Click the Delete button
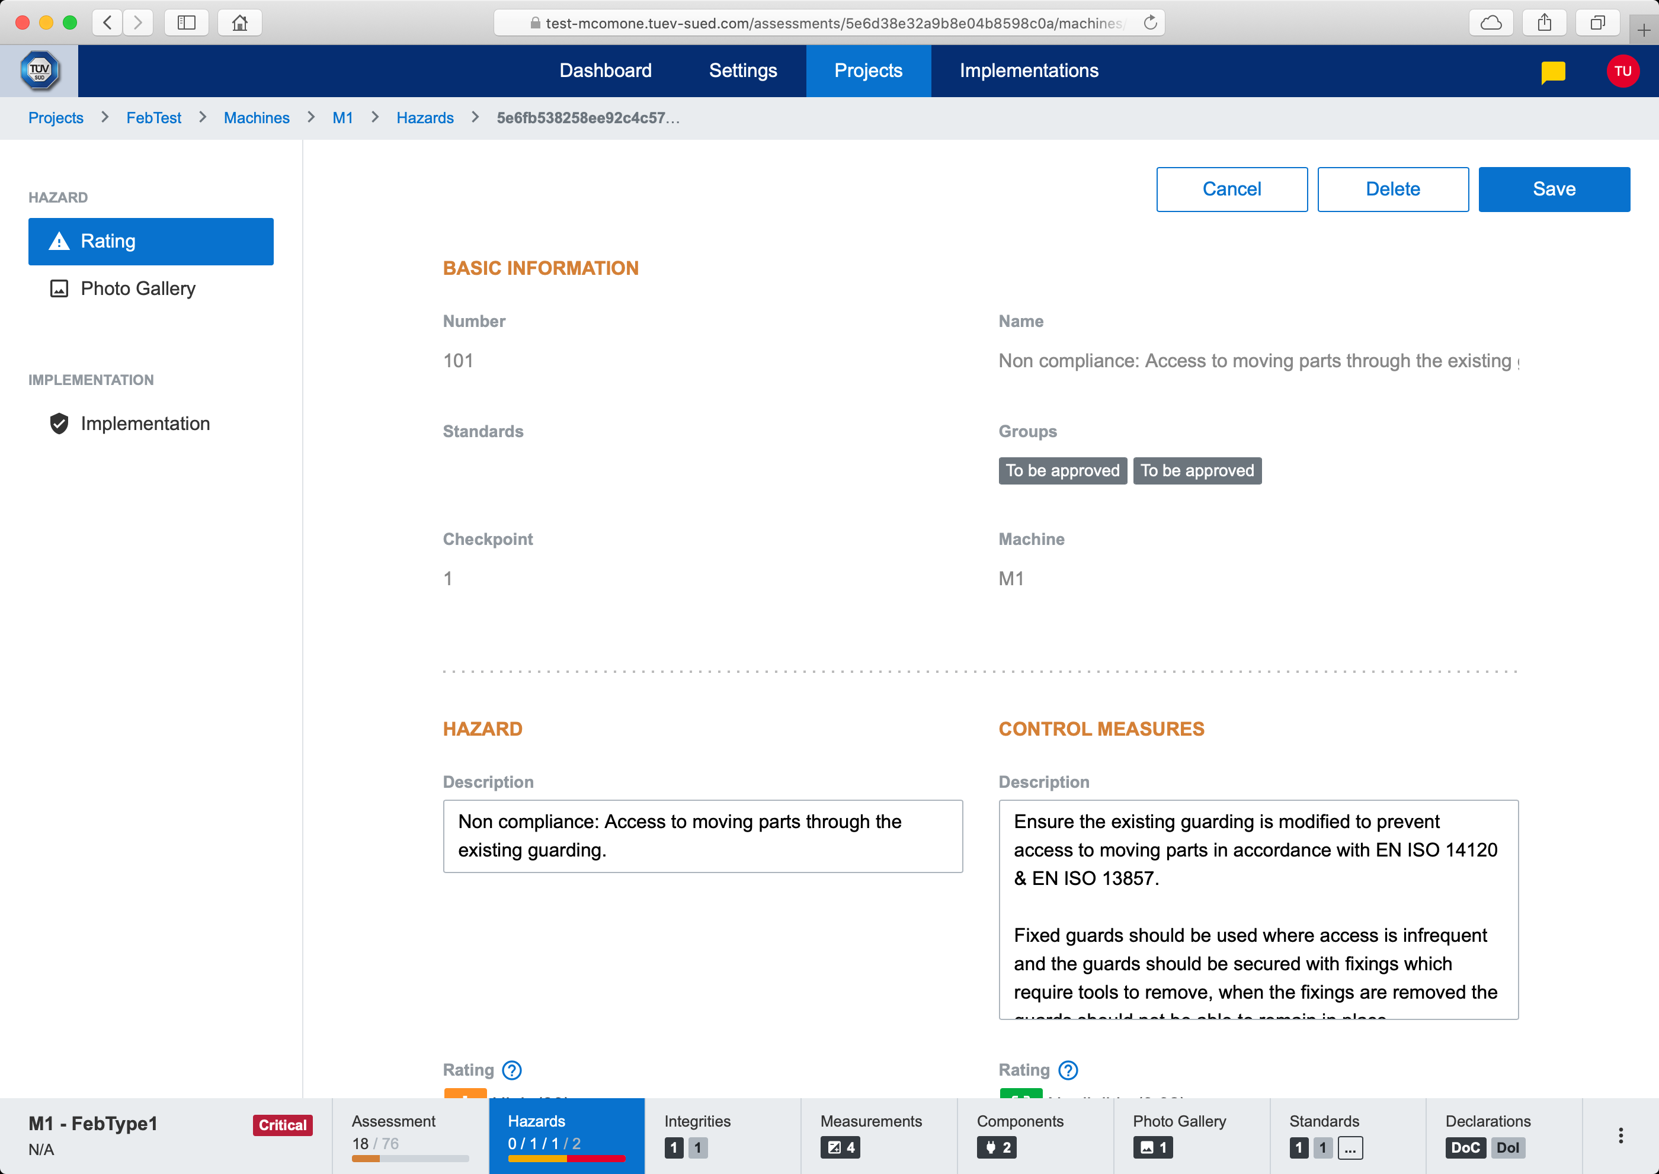 [1392, 190]
